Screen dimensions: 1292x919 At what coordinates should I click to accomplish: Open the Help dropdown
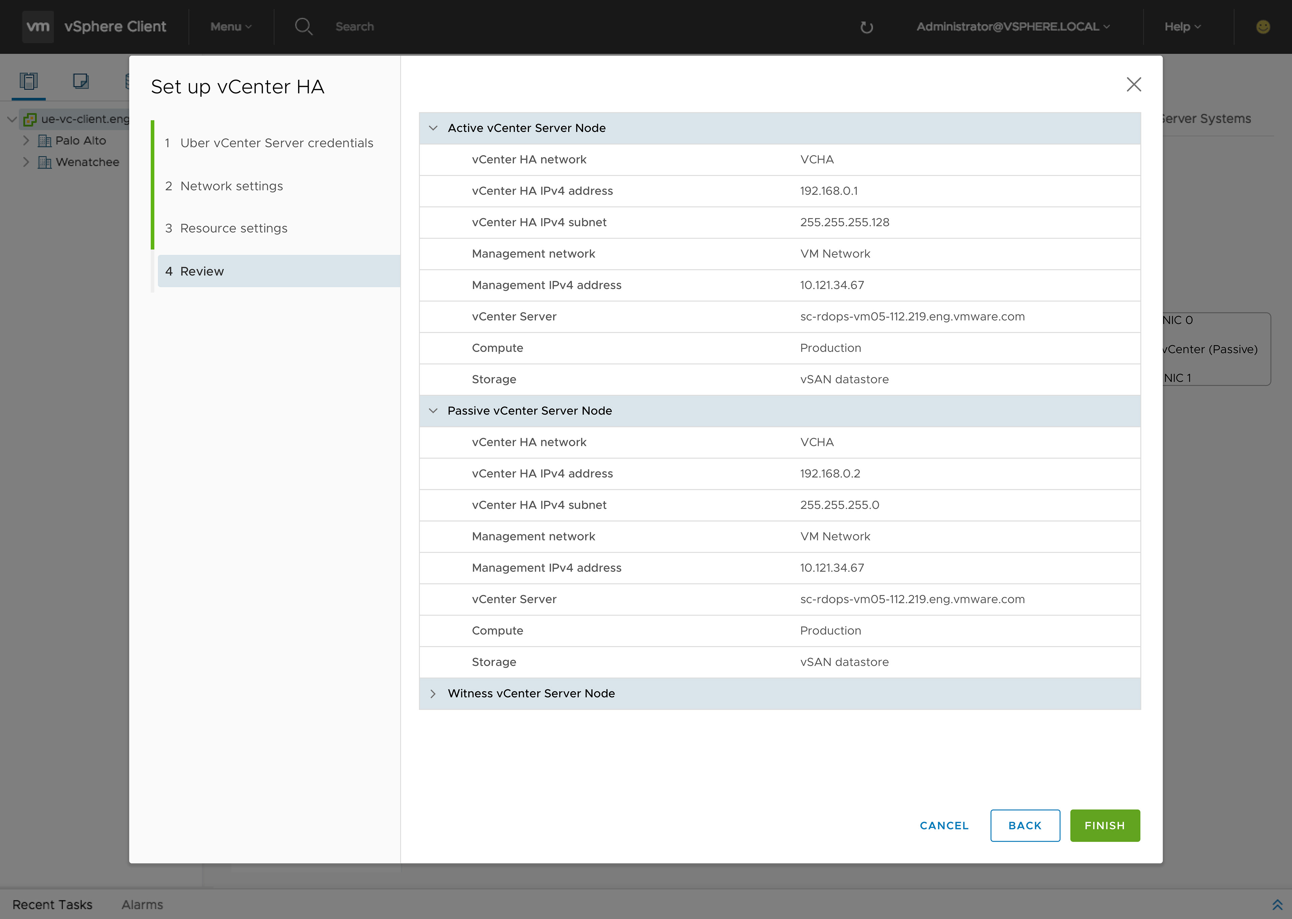tap(1182, 27)
